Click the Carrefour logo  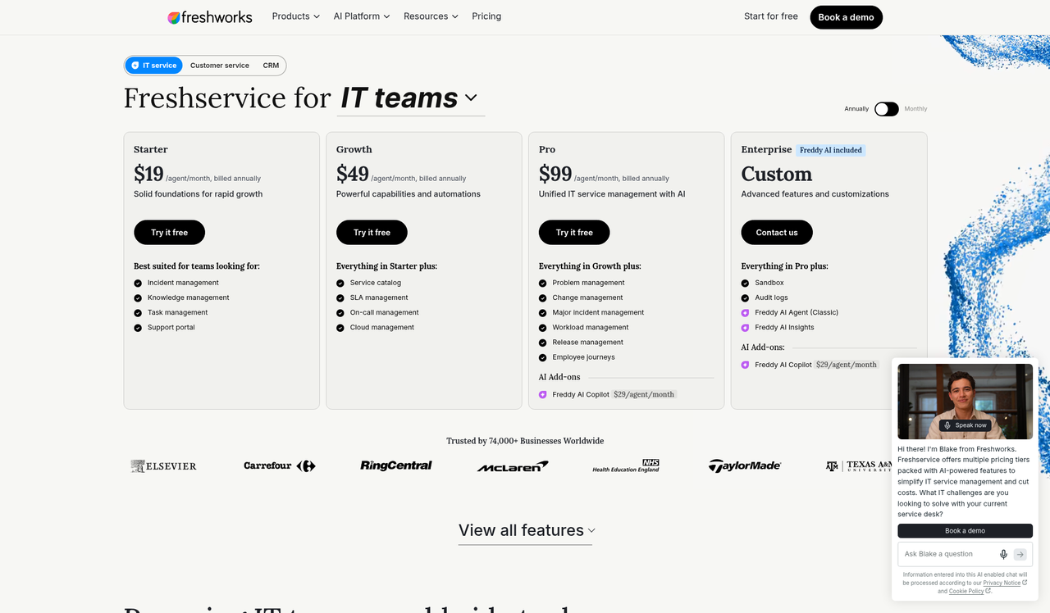coord(280,466)
